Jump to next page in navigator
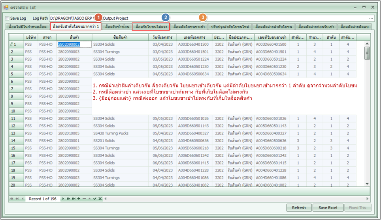 tap(68, 199)
